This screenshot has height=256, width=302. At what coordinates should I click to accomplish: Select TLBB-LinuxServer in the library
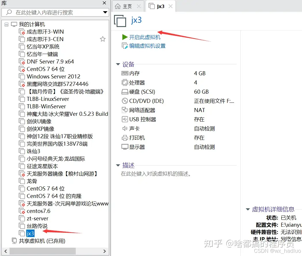[48, 99]
